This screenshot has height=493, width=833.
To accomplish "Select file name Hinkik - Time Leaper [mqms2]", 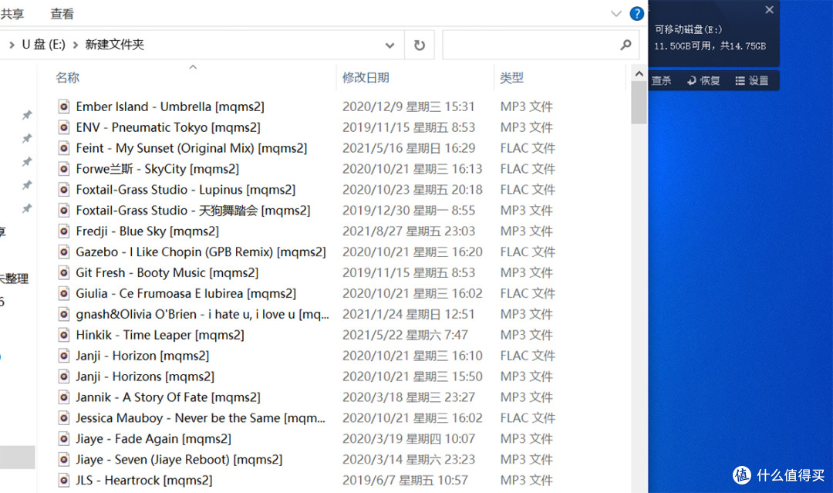I will click(160, 335).
